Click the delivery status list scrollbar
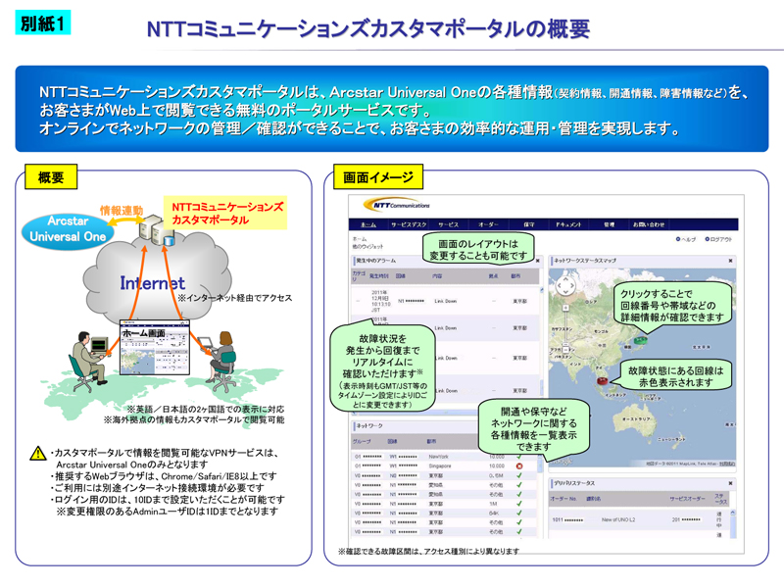 tap(733, 524)
